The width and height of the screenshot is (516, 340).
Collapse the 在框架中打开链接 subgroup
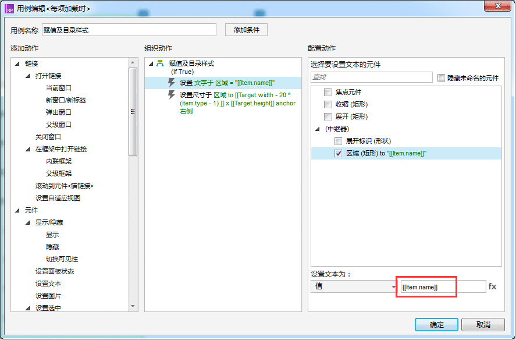(x=28, y=149)
